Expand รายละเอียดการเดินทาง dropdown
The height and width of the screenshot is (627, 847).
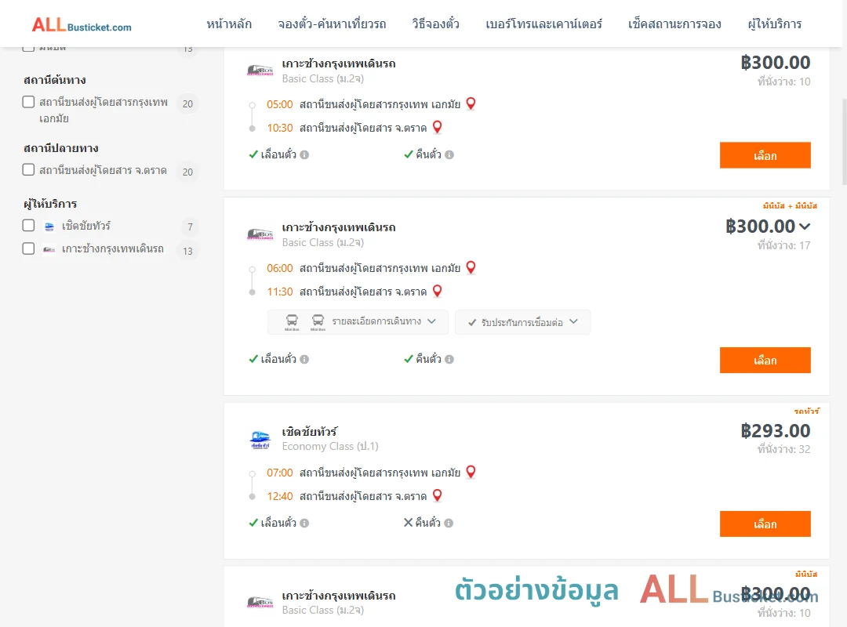coord(358,322)
